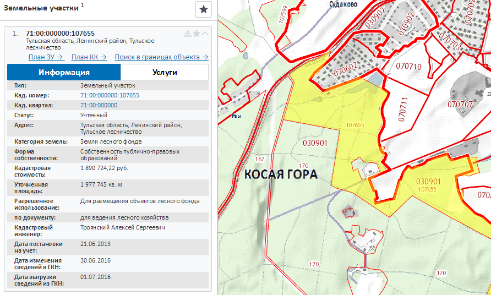491x295 pixels.
Task: Add parcel 107655 to favorites via small star
Action: [x=197, y=34]
